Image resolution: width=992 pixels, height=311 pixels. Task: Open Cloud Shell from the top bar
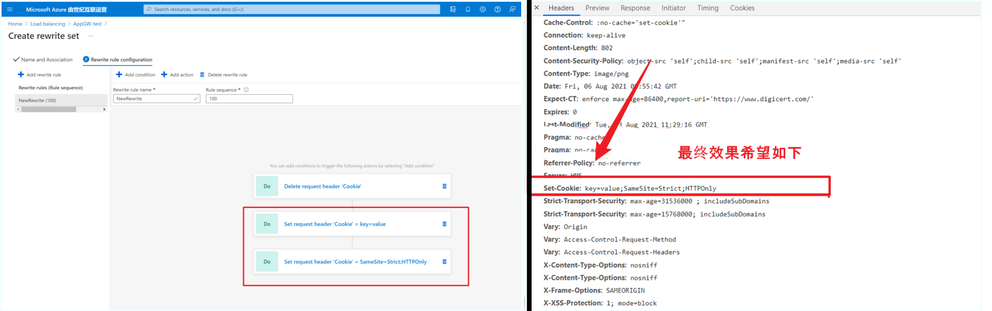click(453, 9)
